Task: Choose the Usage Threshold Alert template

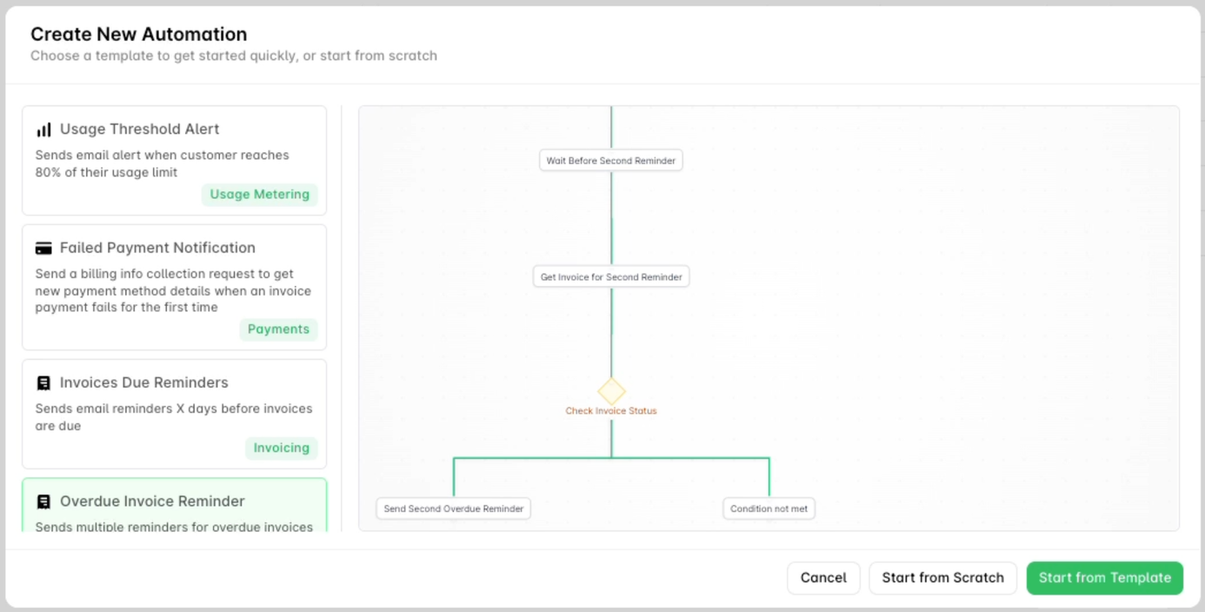Action: [x=174, y=160]
